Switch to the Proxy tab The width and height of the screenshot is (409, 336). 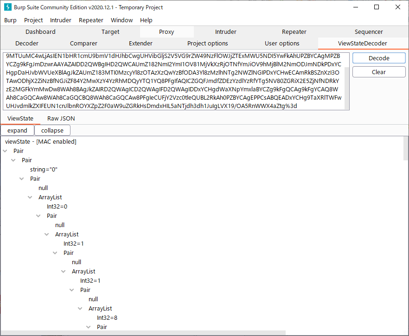coord(166,32)
